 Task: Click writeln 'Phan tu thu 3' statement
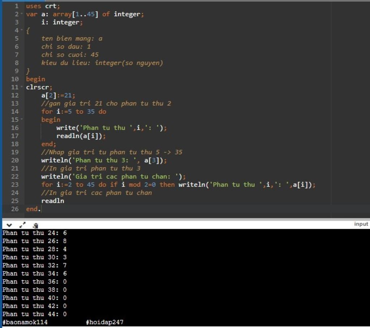point(104,161)
